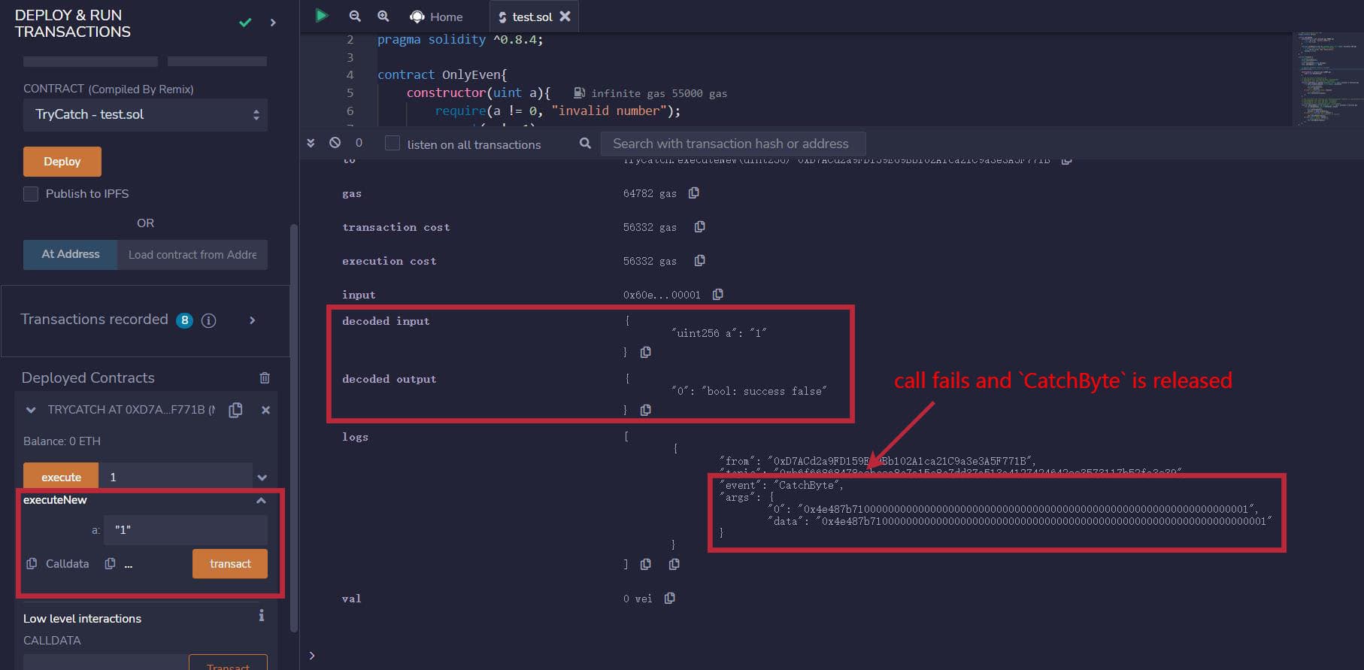
Task: Click the green run script play icon
Action: coord(322,16)
